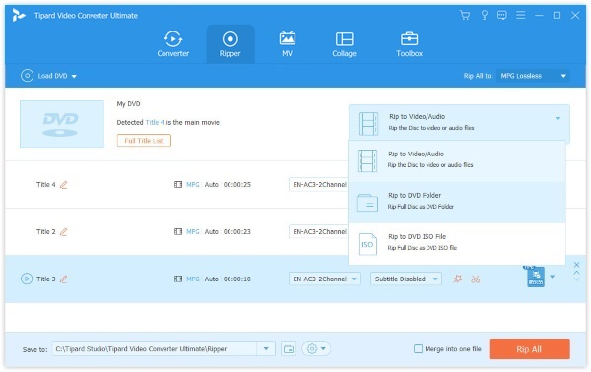Collapse the Rip to Video/Audio selector

558,119
